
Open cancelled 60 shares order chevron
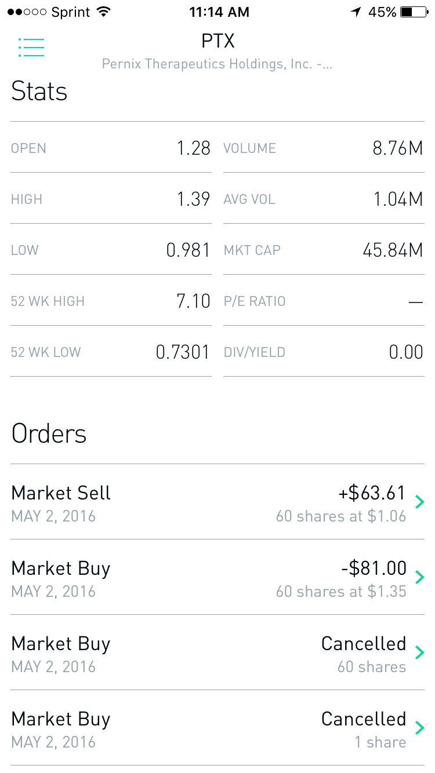tap(420, 652)
